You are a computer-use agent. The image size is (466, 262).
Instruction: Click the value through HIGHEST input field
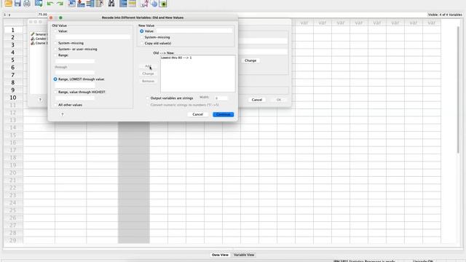pos(75,98)
